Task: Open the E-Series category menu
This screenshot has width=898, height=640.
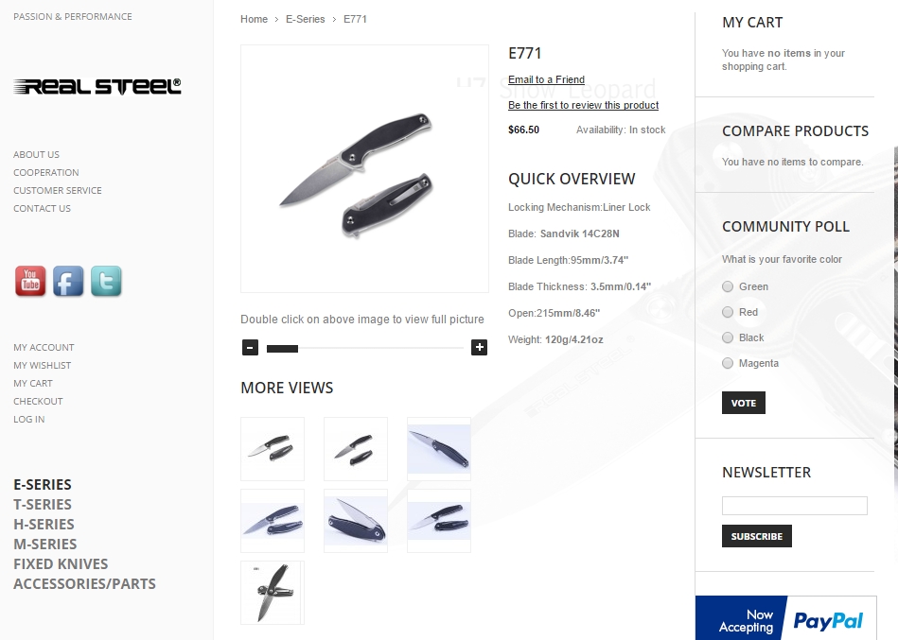Action: pyautogui.click(x=43, y=484)
